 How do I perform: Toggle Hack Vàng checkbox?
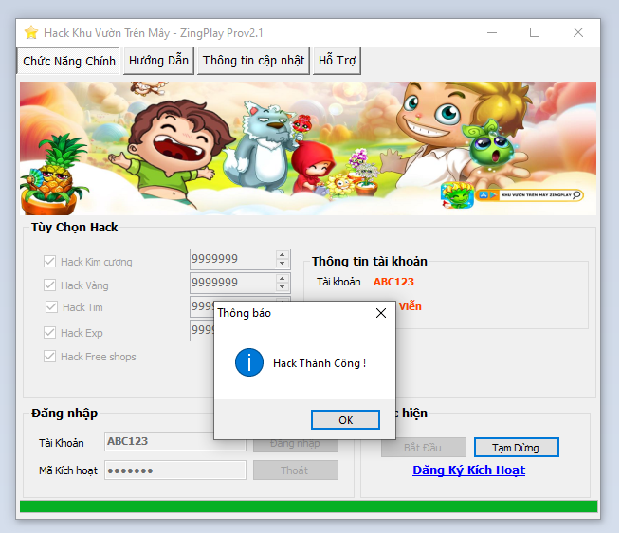(50, 285)
